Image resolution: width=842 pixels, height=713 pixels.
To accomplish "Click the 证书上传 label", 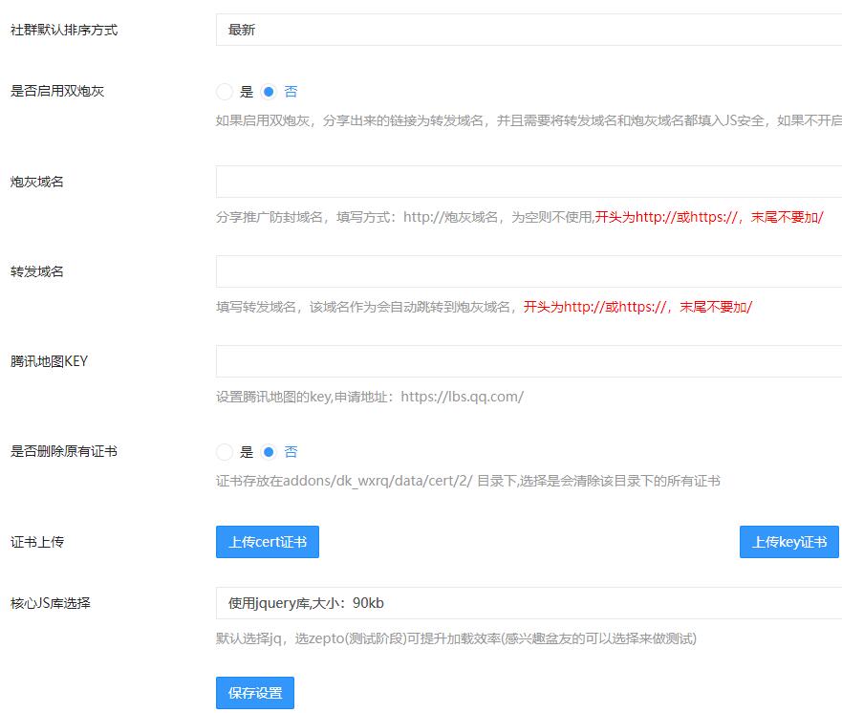I will click(x=37, y=542).
